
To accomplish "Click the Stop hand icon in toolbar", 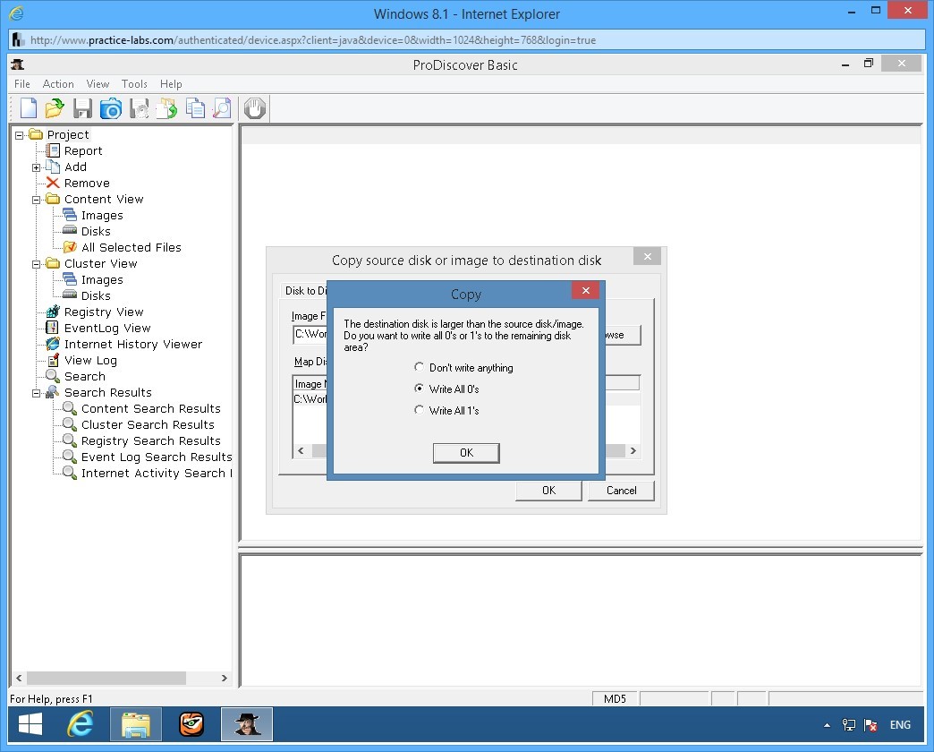I will 255,109.
